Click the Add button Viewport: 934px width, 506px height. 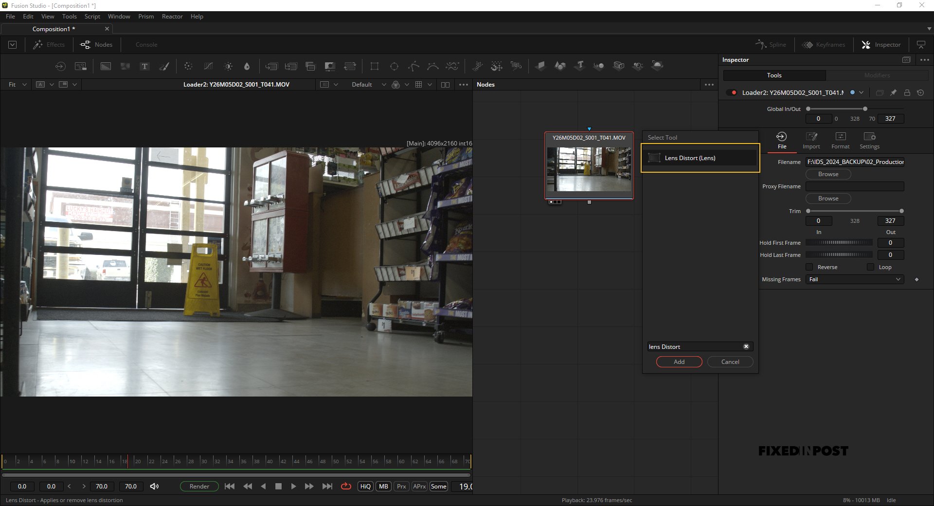679,362
